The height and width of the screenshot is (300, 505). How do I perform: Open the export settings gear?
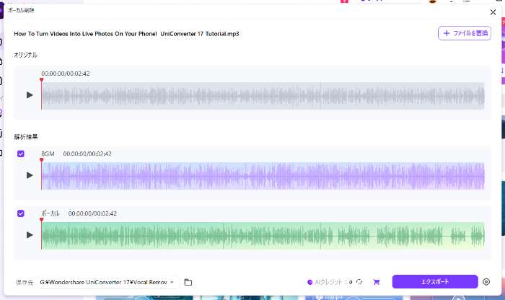[x=486, y=282]
